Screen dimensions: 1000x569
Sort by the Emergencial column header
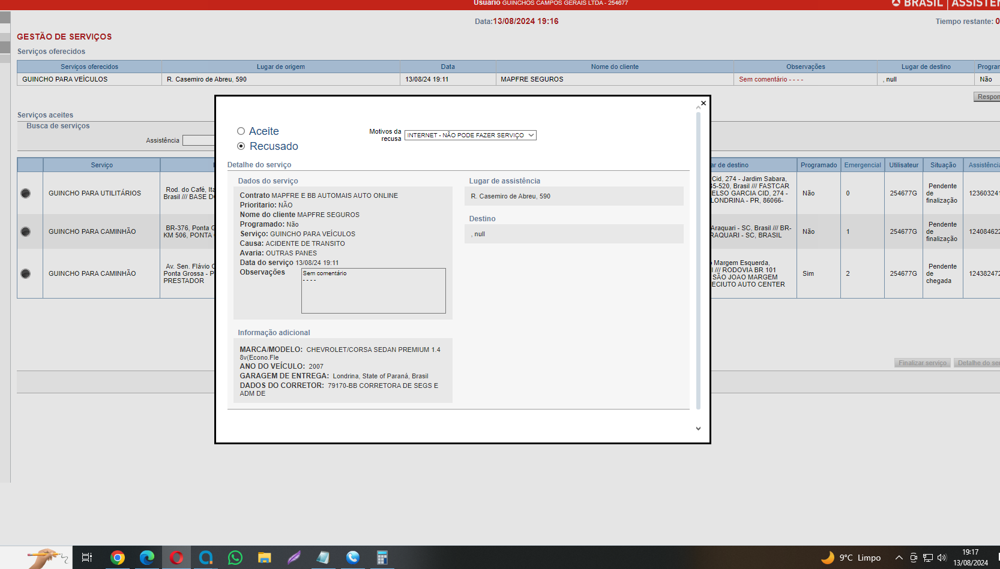tap(862, 165)
